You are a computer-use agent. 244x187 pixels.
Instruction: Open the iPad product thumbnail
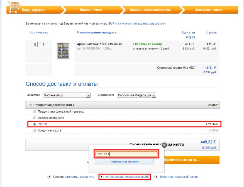63,51
